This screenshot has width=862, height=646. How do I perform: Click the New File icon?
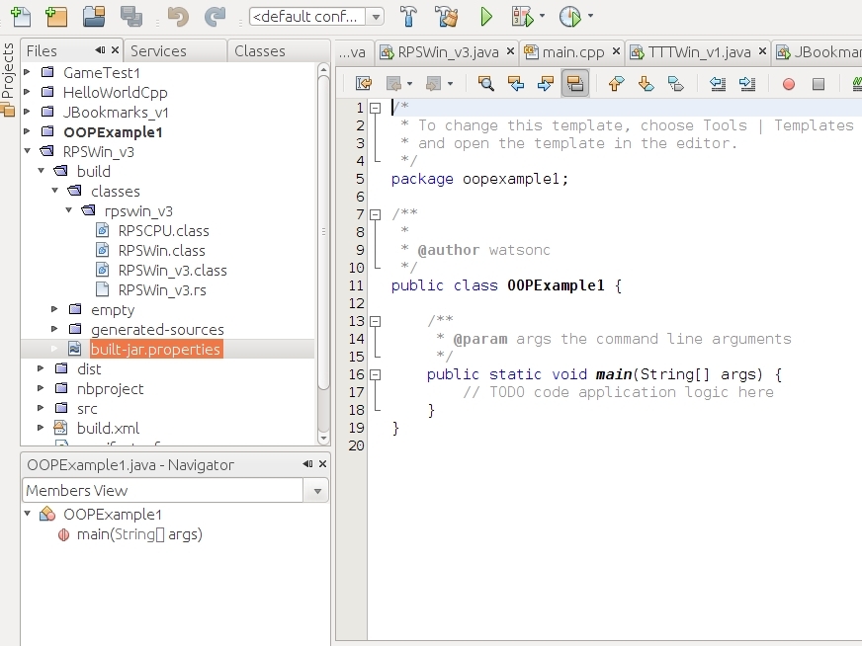21,17
